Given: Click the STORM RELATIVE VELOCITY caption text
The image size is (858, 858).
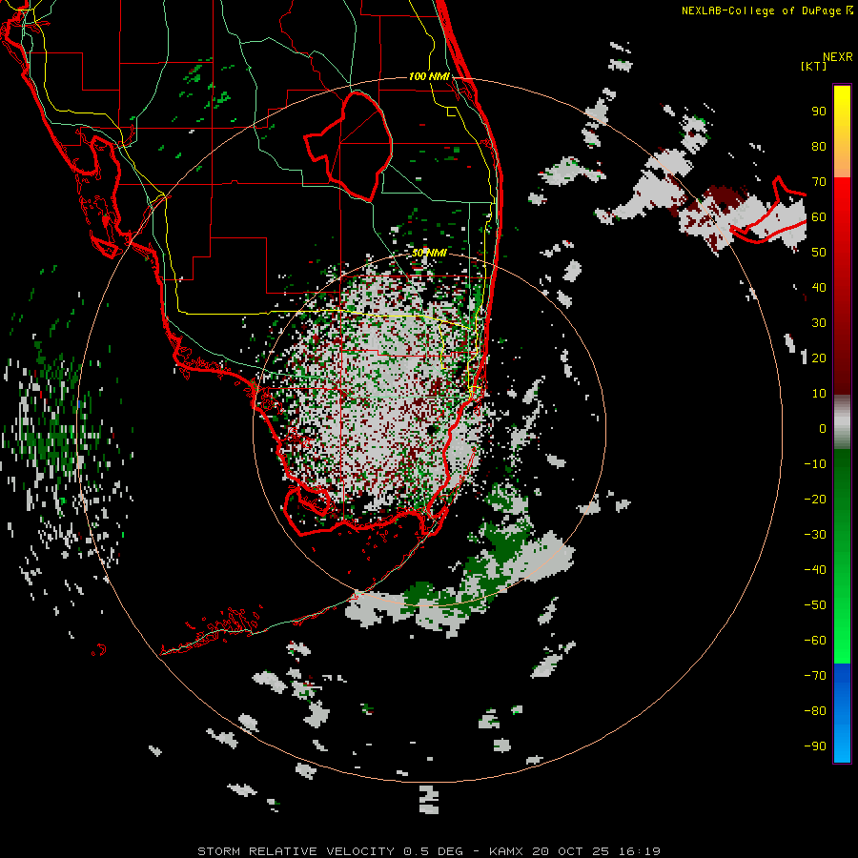Looking at the screenshot, I should [x=296, y=851].
